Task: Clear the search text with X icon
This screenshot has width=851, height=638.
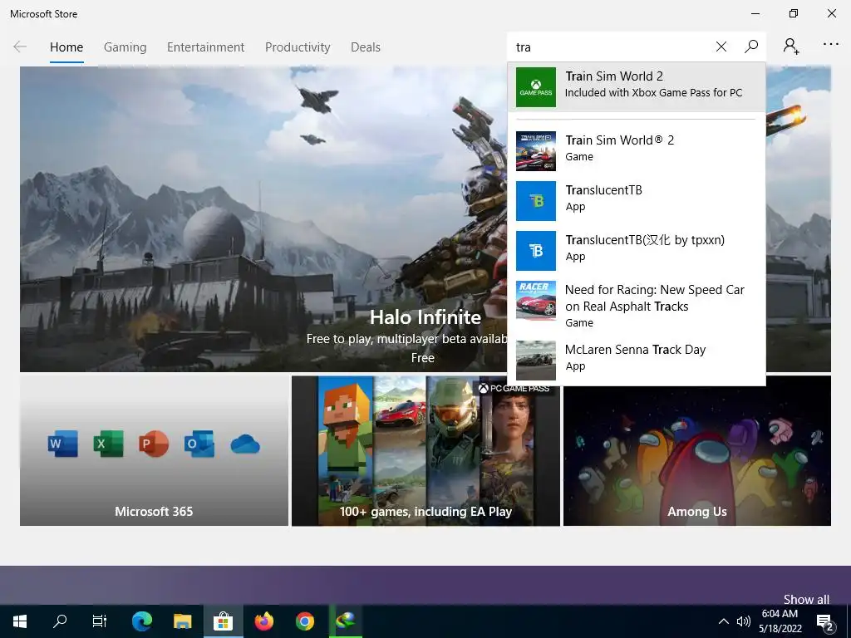Action: 721,47
